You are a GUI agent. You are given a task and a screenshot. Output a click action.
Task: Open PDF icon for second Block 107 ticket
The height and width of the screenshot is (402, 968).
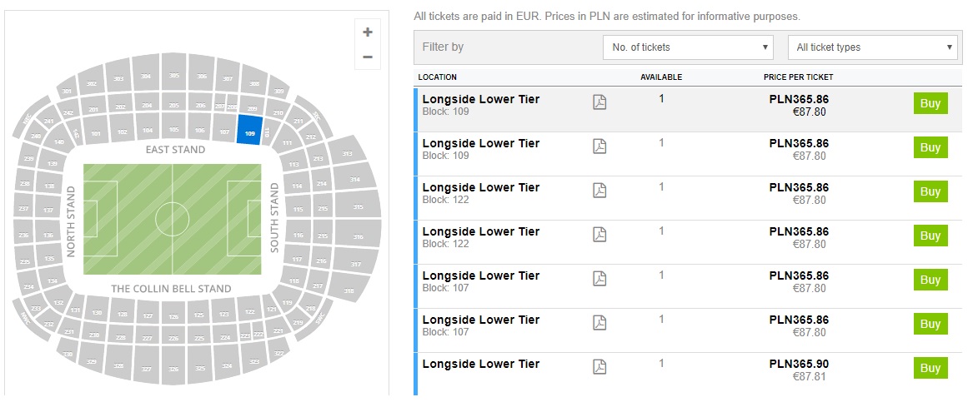coord(599,323)
